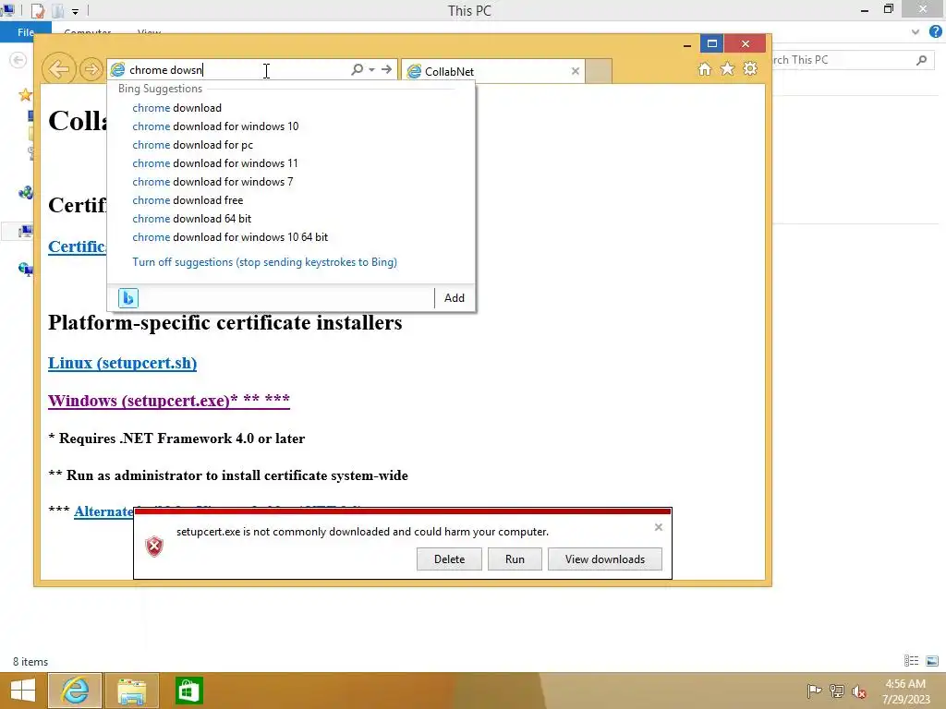Choose 'chrome download for windows 10 64 bit'
Image resolution: width=946 pixels, height=709 pixels.
230,237
